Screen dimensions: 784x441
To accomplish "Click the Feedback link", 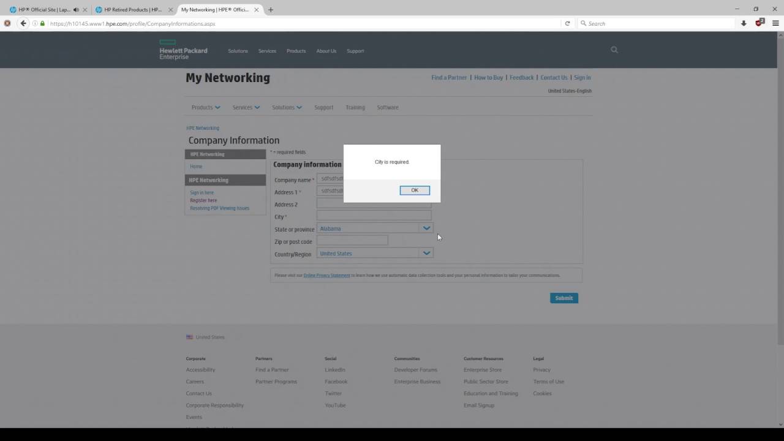I will tap(521, 78).
